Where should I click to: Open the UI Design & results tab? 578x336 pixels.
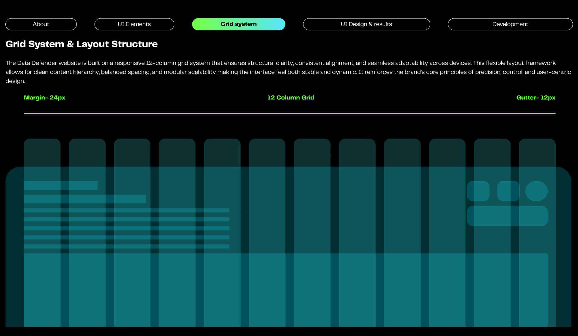click(x=366, y=24)
